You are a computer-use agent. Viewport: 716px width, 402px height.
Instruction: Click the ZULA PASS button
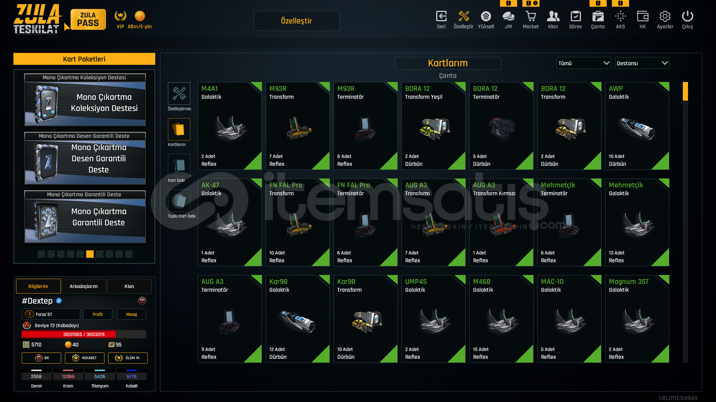88,19
